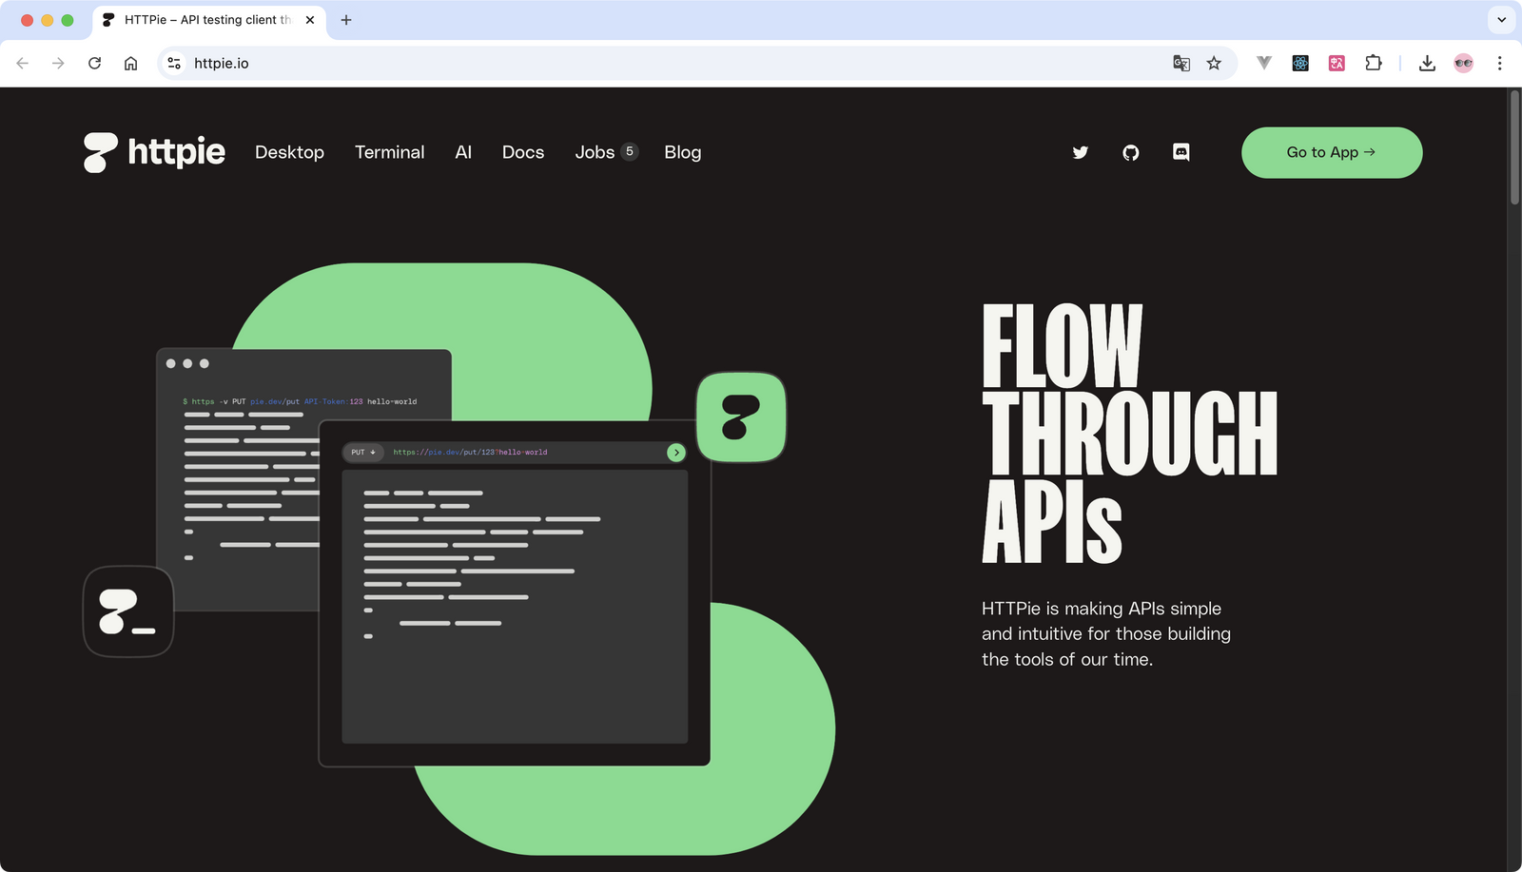Click the green send arrow in request bar
Screen dimensions: 1522x872
tap(676, 453)
